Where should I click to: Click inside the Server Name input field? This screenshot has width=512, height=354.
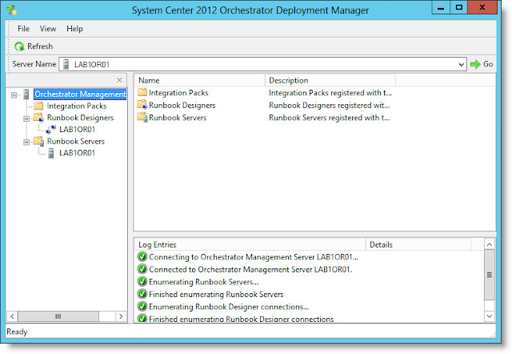pyautogui.click(x=263, y=64)
